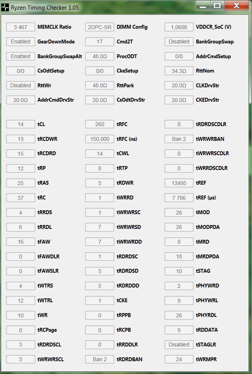The height and width of the screenshot is (374, 252).
Task: Click the Cmd2T 1T field
Action: [x=100, y=42]
